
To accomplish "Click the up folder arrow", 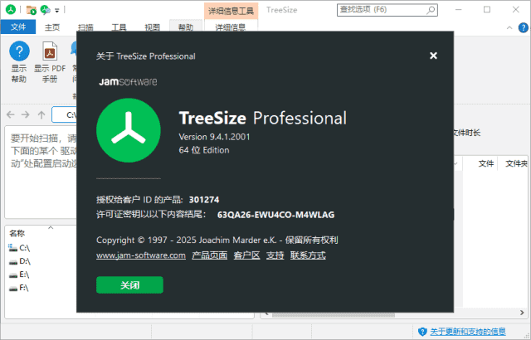I will 41,114.
